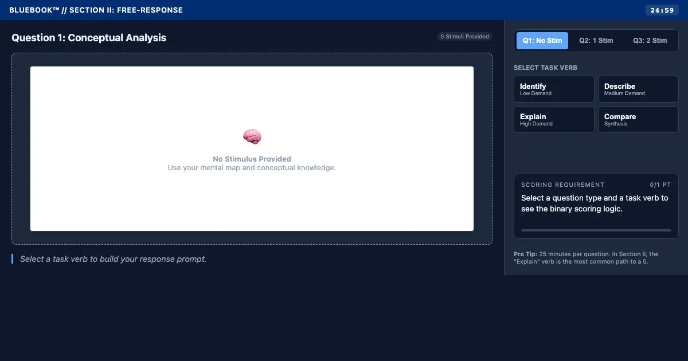Image resolution: width=688 pixels, height=361 pixels.
Task: Click the mental map instruction line
Action: (252, 168)
